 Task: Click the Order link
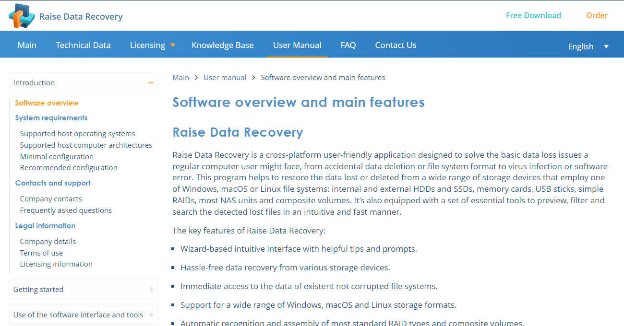[x=597, y=15]
